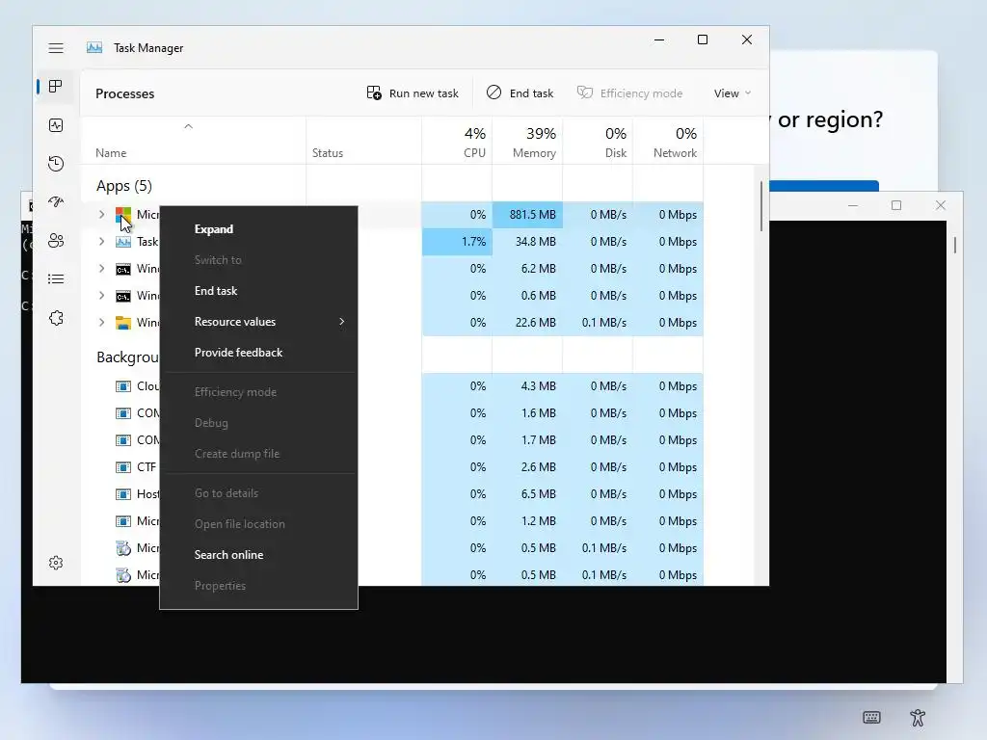The height and width of the screenshot is (740, 987).
Task: Click the sort arrow above the Name column
Action: coord(188,126)
